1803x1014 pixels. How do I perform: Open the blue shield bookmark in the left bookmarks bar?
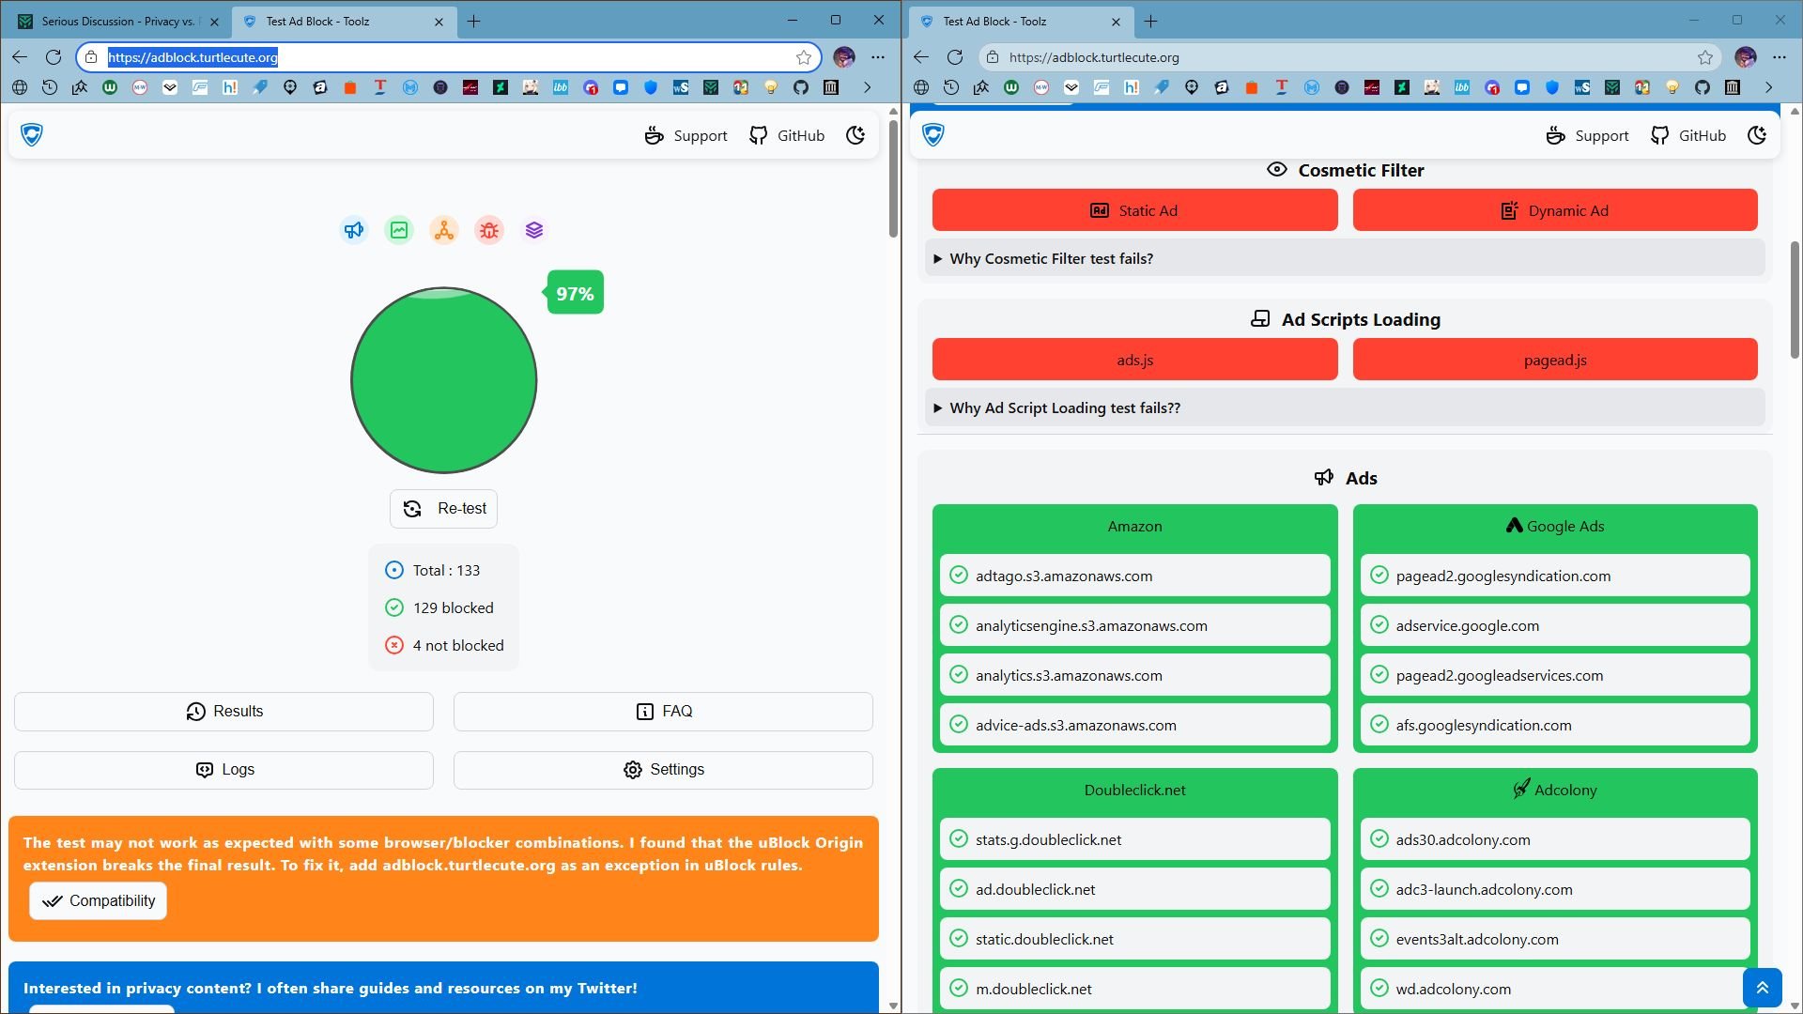point(651,87)
